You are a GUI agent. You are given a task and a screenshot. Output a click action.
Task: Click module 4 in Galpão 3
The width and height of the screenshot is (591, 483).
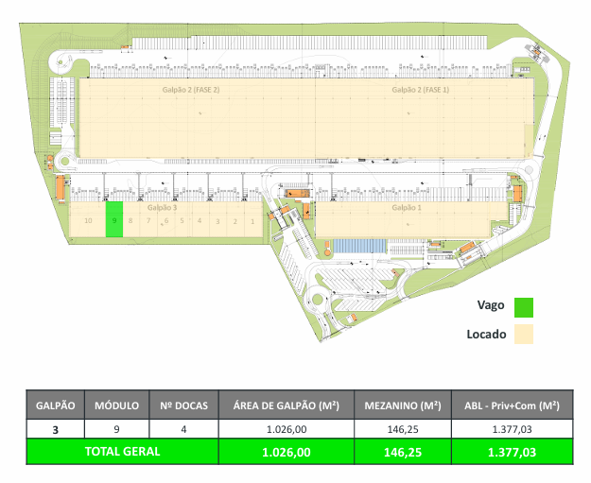pyautogui.click(x=200, y=221)
